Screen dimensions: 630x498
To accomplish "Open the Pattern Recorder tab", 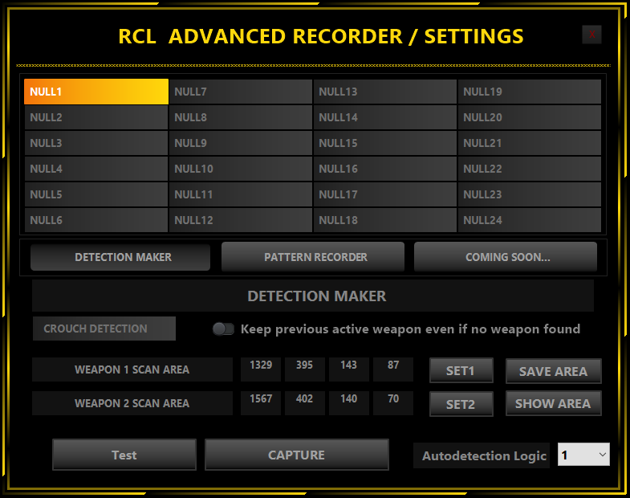I will pyautogui.click(x=313, y=257).
